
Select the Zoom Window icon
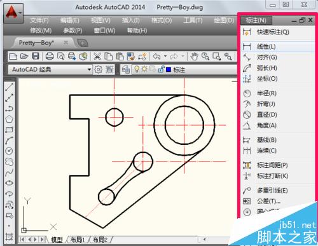point(217,57)
